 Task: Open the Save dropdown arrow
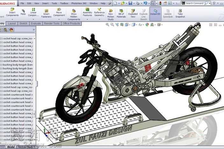pyautogui.click(x=134, y=3)
